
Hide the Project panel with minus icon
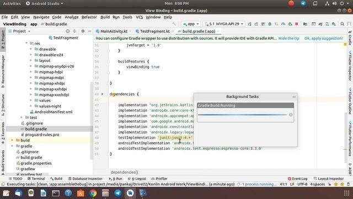(x=89, y=31)
